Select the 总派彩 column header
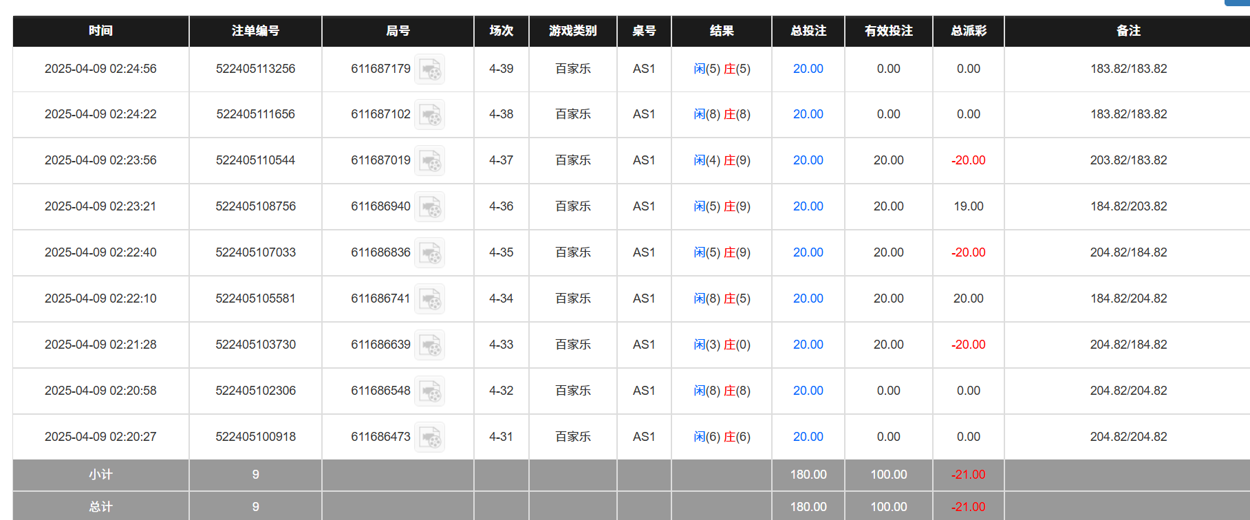 click(x=968, y=31)
